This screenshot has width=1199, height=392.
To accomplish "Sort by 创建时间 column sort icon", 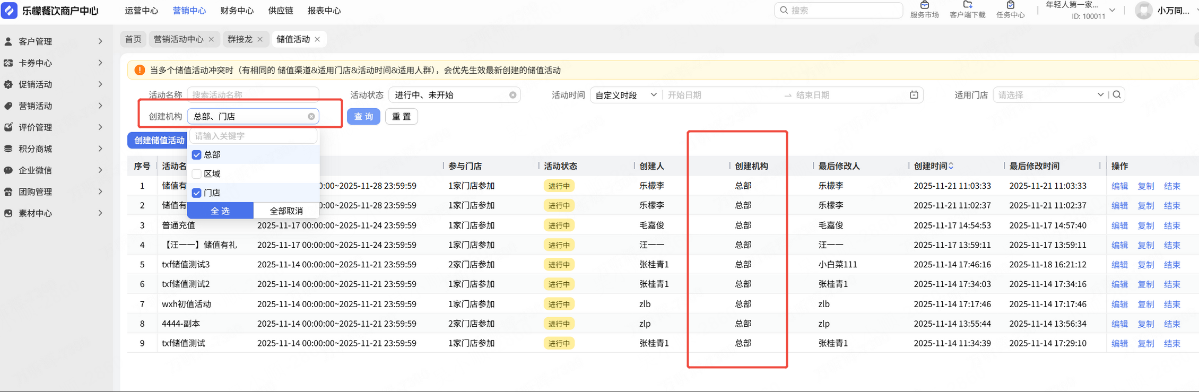I will coord(951,166).
